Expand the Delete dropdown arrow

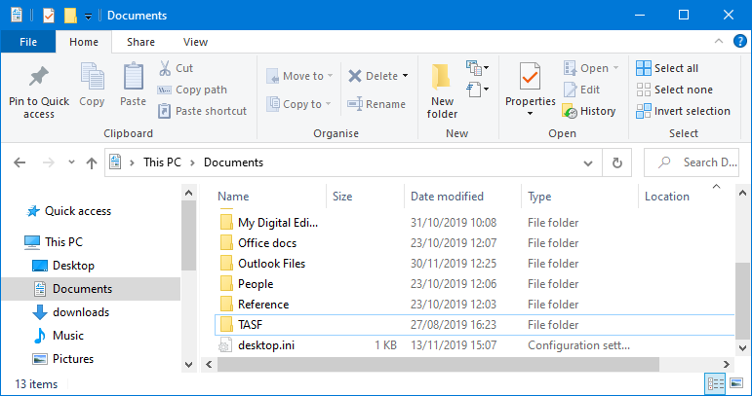pos(405,76)
